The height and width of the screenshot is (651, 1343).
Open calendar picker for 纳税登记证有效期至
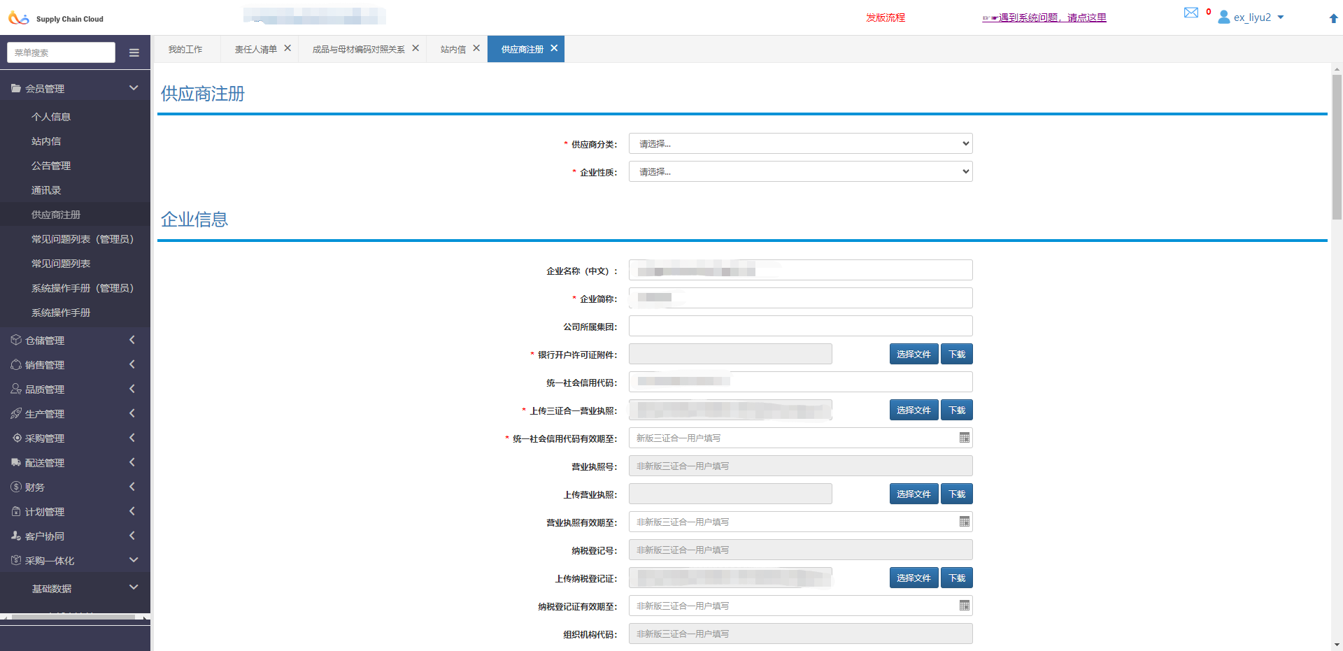(965, 606)
